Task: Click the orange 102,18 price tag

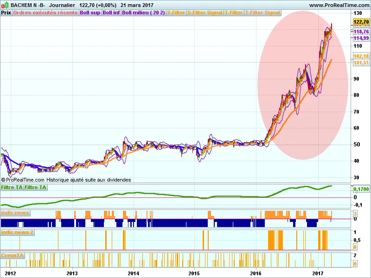Action: (361, 56)
